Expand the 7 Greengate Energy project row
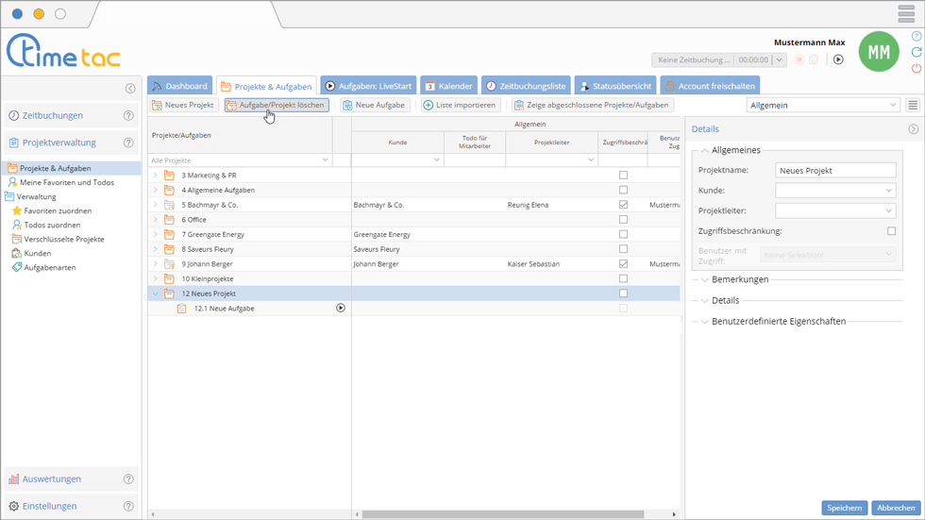 click(x=156, y=234)
